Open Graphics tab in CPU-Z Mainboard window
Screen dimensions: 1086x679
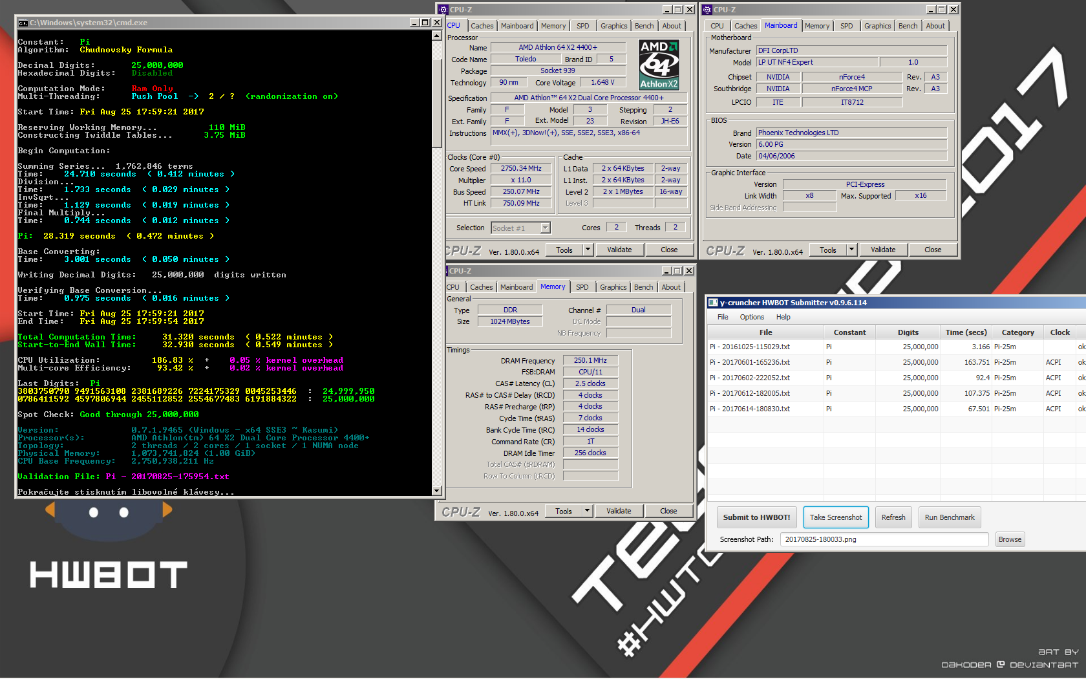click(877, 26)
